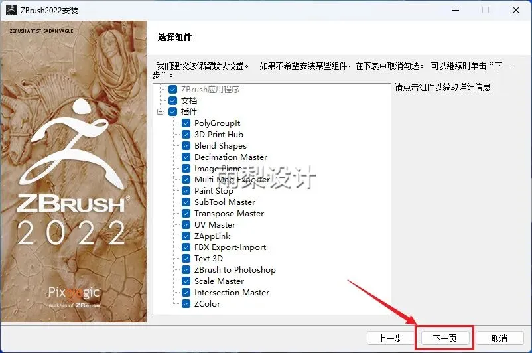532x353 pixels.
Task: Select the ZColor label
Action: coord(208,303)
